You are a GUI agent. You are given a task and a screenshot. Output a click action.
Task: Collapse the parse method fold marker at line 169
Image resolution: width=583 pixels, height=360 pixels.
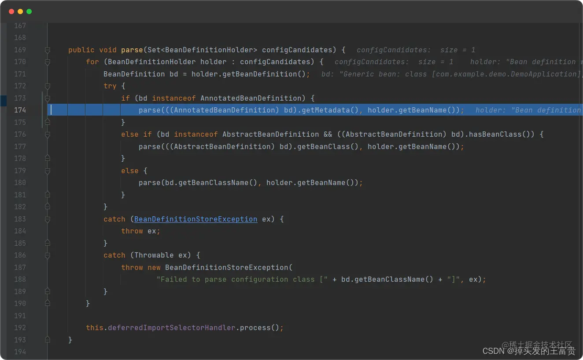(48, 50)
